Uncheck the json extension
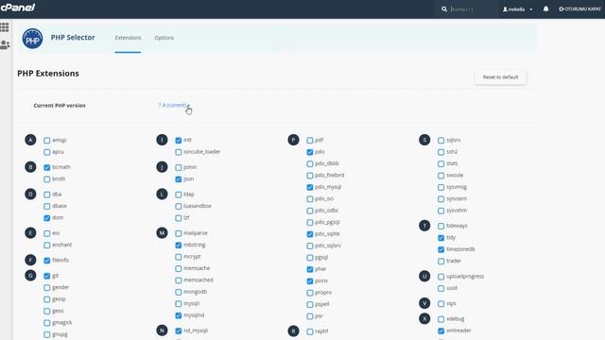The width and height of the screenshot is (605, 340). point(179,179)
